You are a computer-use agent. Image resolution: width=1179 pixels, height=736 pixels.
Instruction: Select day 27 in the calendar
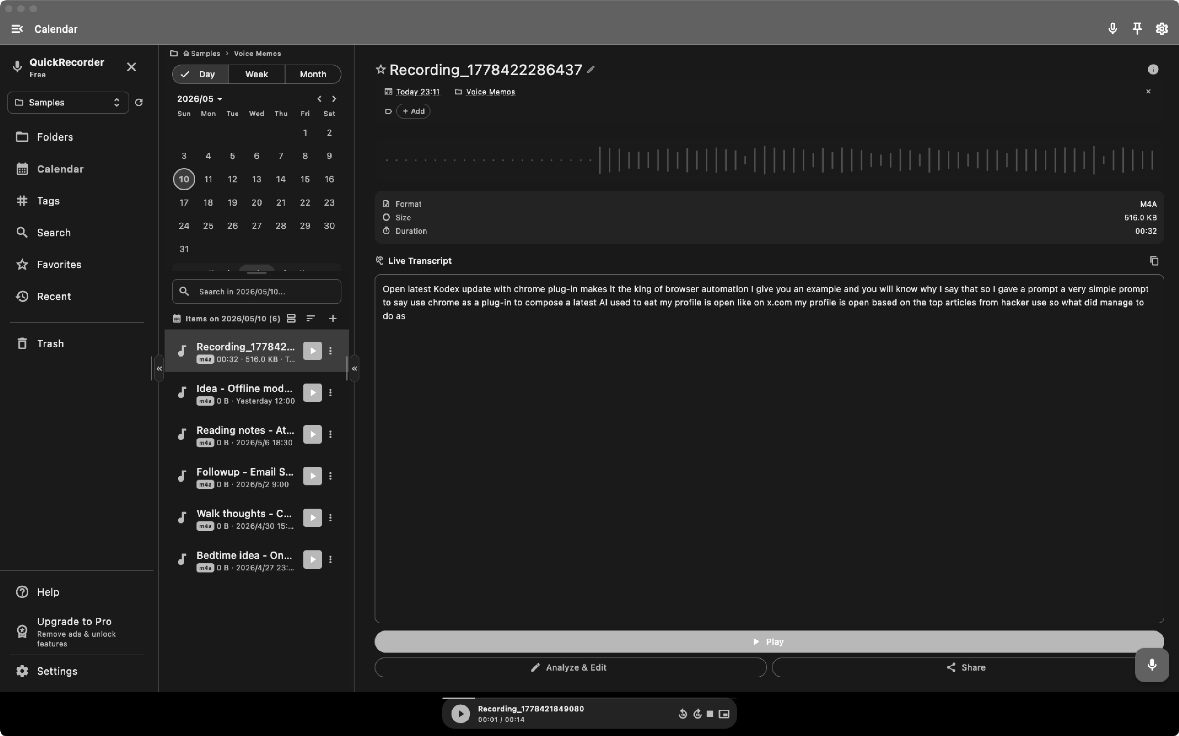(257, 226)
